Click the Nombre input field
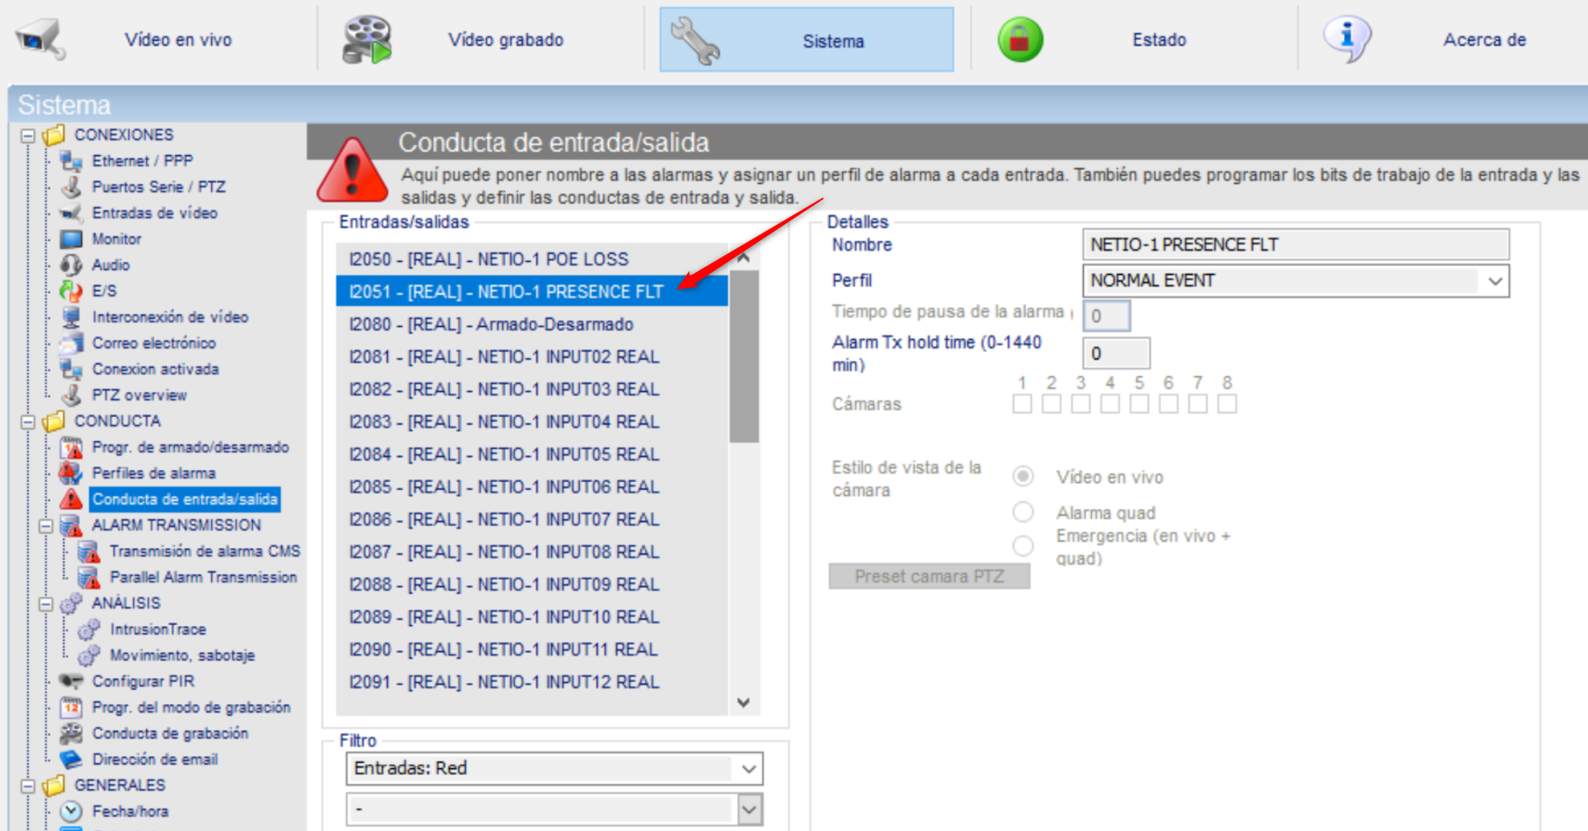The image size is (1588, 831). tap(1296, 245)
